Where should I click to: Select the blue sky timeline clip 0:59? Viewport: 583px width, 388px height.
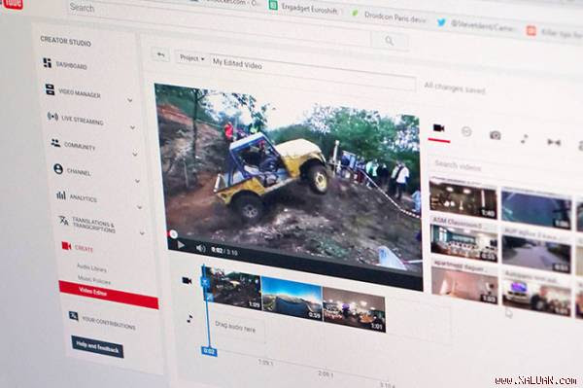point(291,298)
